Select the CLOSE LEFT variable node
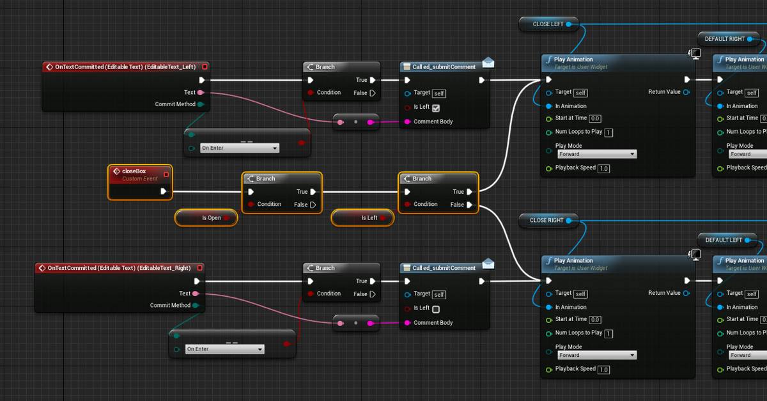Image resolution: width=767 pixels, height=401 pixels. [x=549, y=24]
